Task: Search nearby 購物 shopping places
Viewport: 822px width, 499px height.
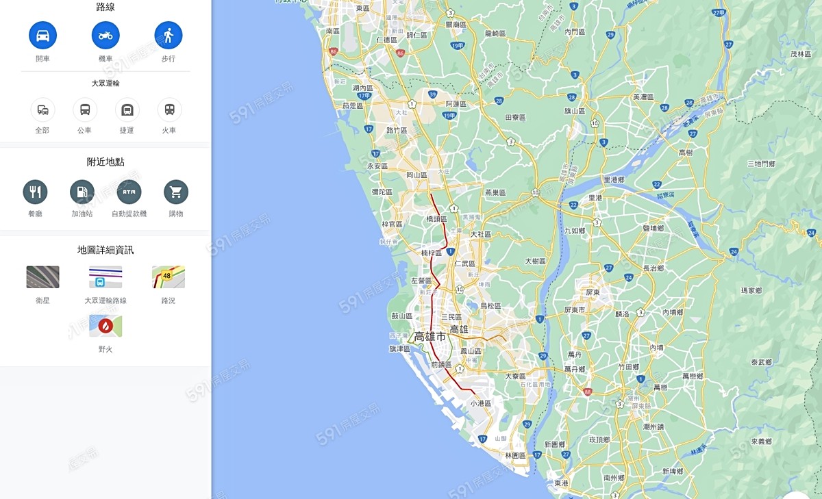Action: [x=176, y=192]
